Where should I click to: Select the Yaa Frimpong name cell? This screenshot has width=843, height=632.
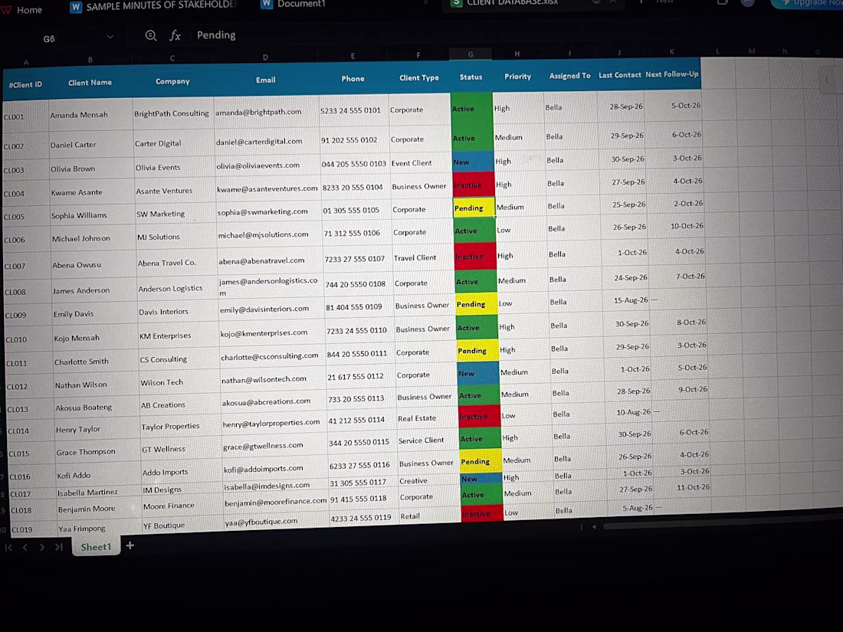(x=100, y=528)
